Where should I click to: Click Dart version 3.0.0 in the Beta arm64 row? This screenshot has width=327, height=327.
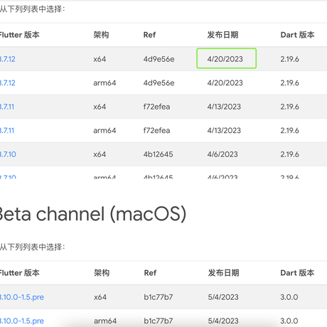tap(289, 321)
